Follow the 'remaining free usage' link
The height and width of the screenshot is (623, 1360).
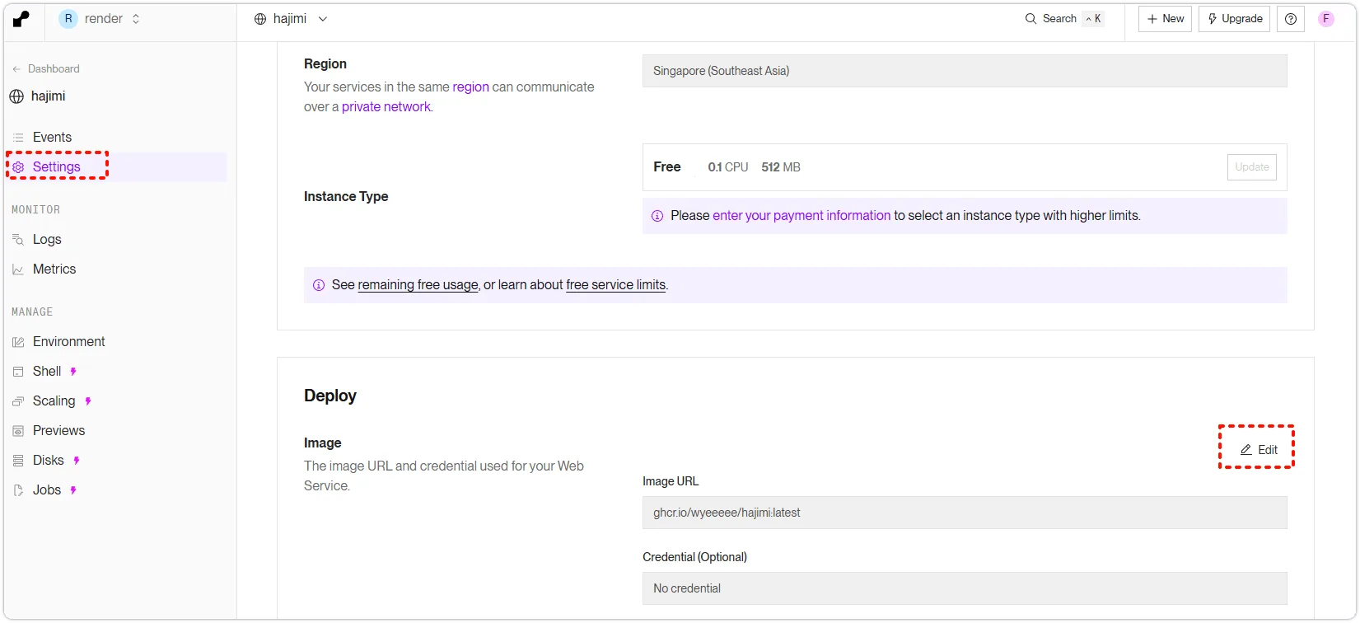tap(418, 285)
